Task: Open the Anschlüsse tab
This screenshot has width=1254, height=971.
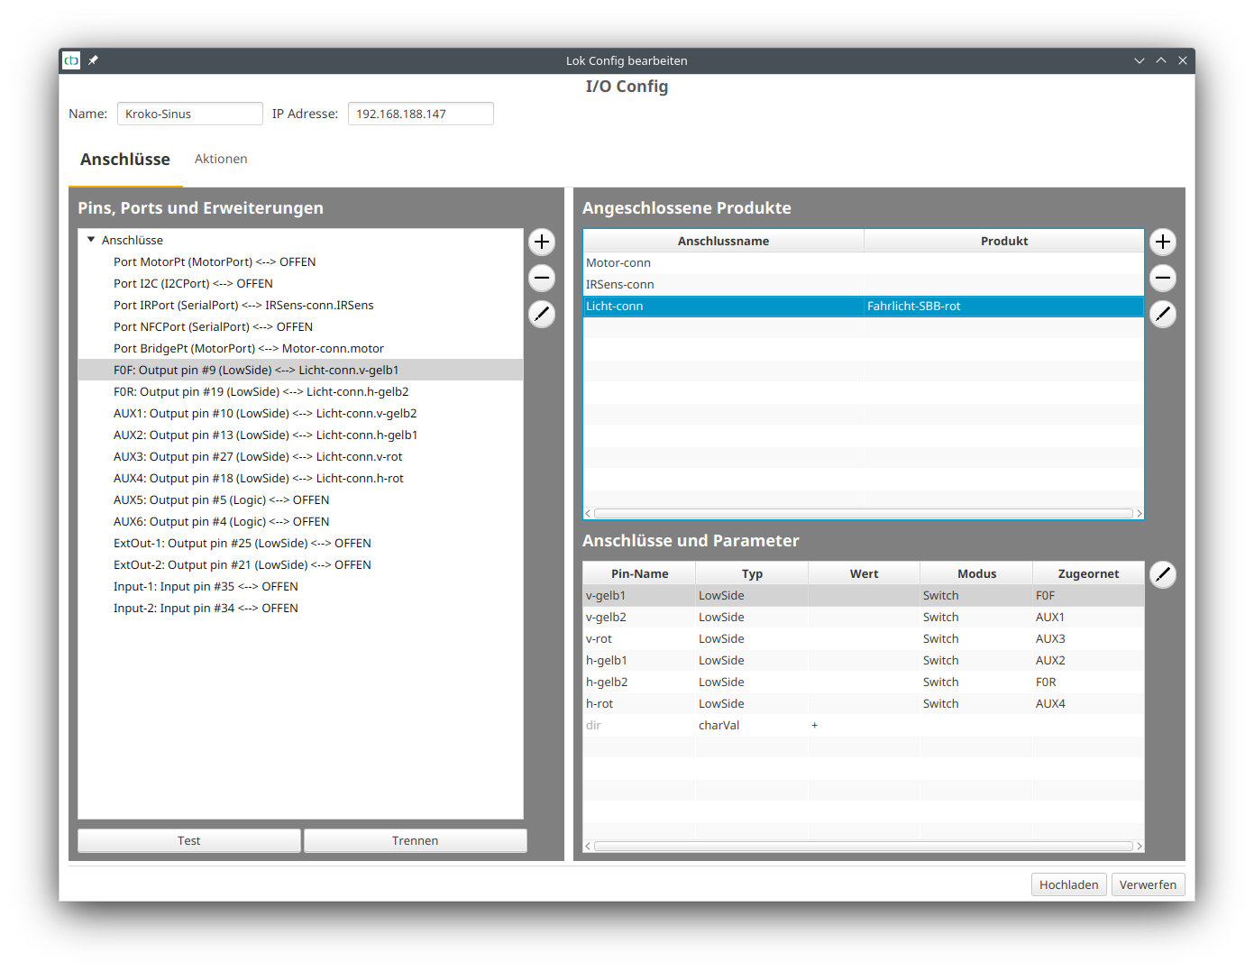Action: tap(125, 160)
